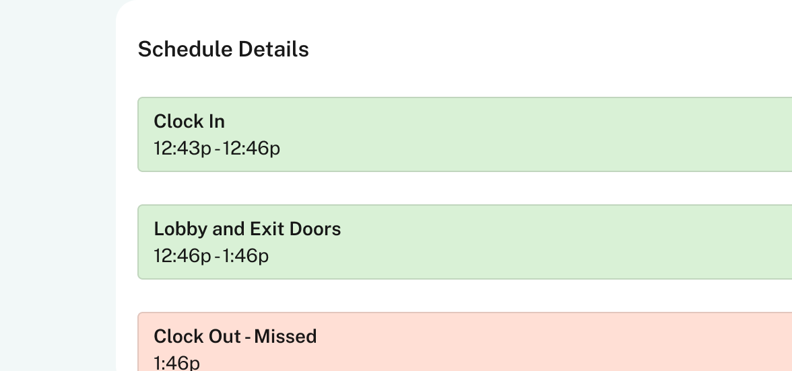The height and width of the screenshot is (371, 792).
Task: Select the Clock In title text
Action: click(189, 121)
